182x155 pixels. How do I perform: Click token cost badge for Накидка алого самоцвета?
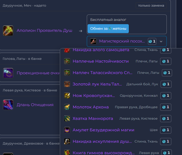[166, 50]
